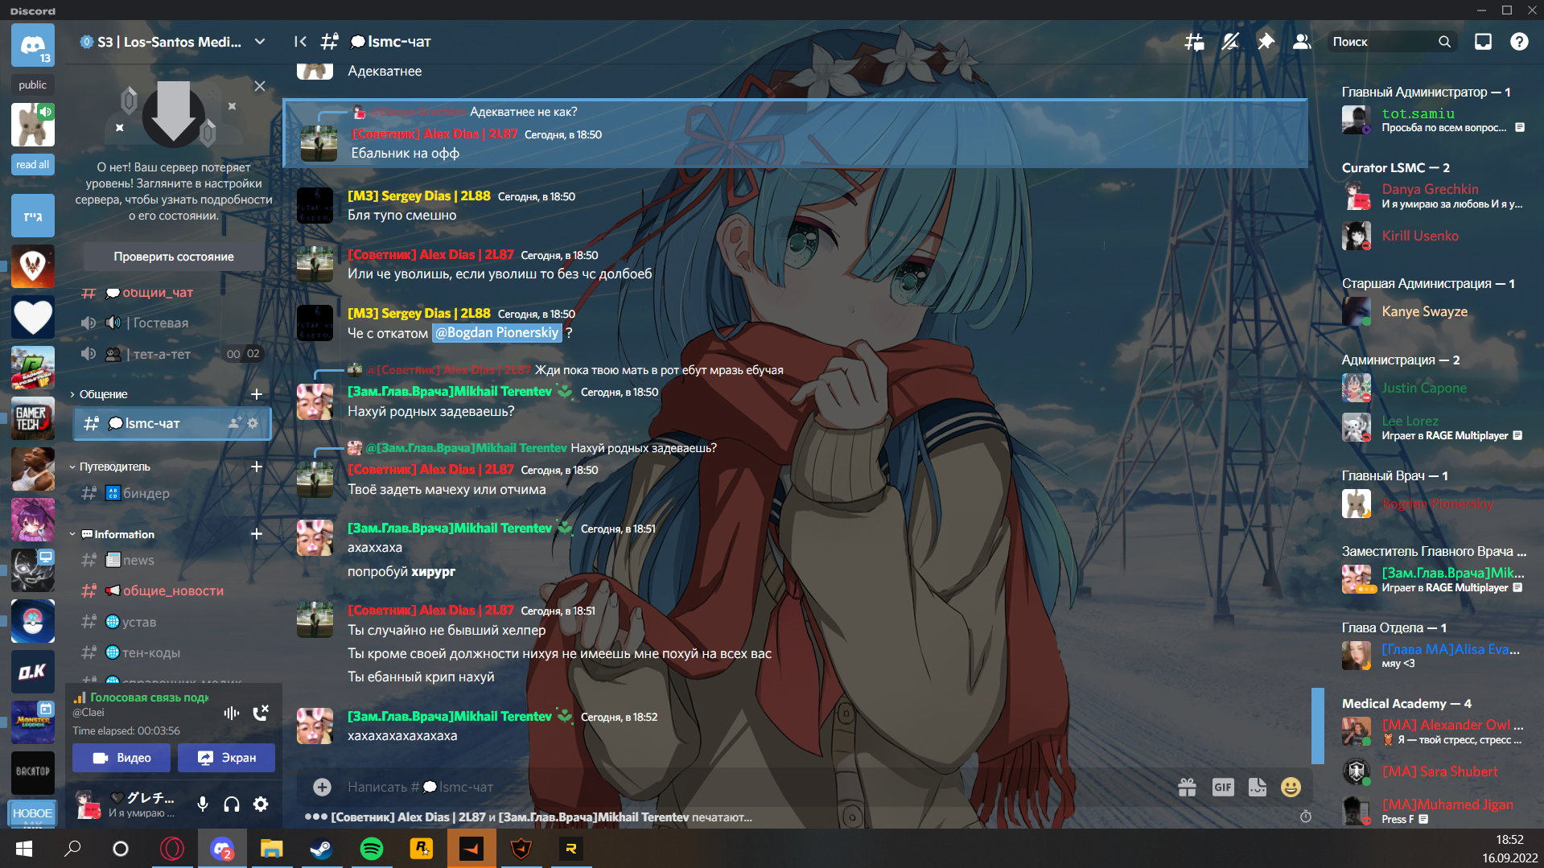Open member [MA] Sara Shubert profile

[x=1432, y=771]
